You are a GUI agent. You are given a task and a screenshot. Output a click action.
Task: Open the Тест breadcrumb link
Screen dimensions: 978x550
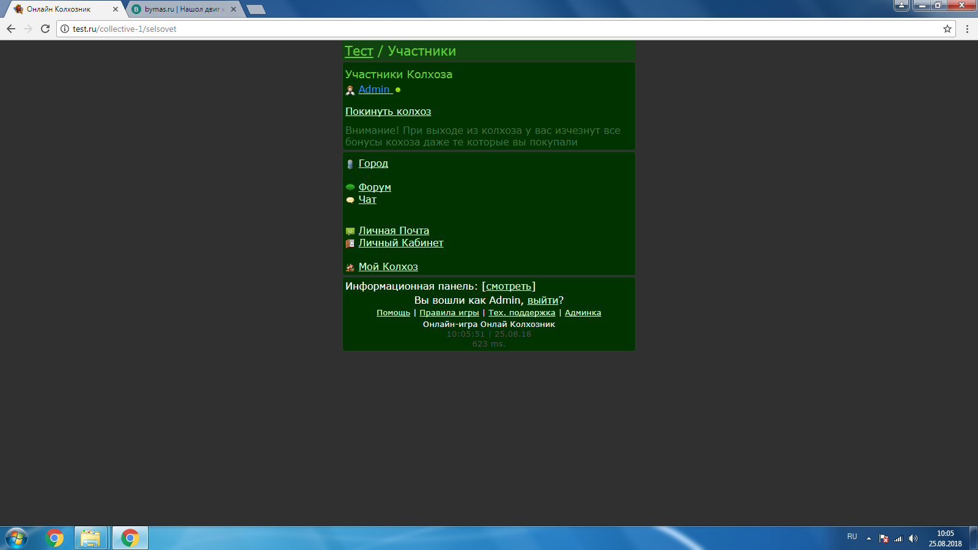click(x=359, y=51)
